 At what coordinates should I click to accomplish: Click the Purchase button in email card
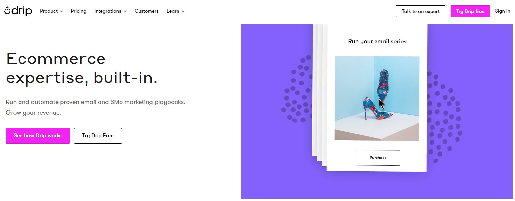tap(378, 158)
